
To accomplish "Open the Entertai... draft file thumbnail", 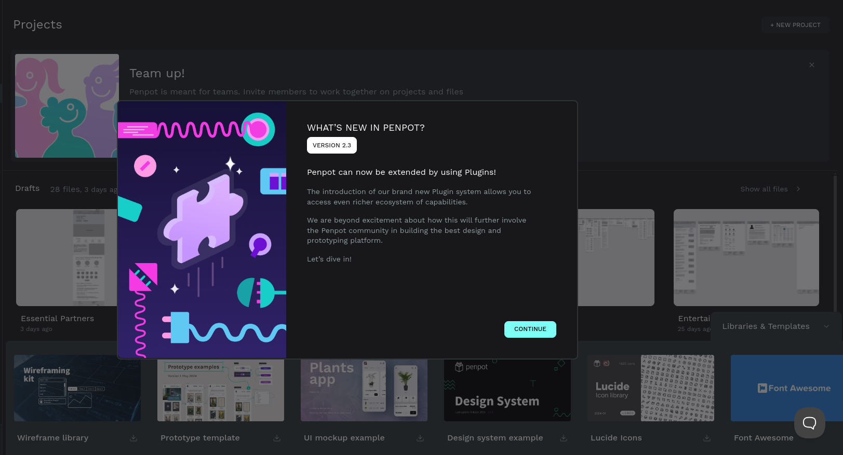I will tap(746, 257).
